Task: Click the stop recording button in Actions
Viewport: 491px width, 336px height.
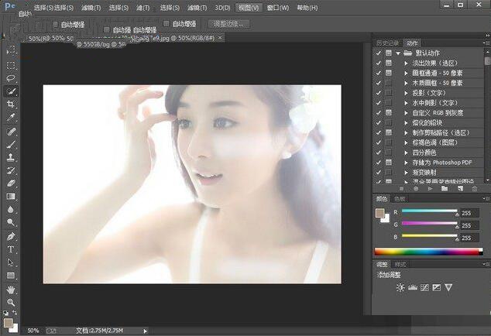Action: tap(401, 188)
